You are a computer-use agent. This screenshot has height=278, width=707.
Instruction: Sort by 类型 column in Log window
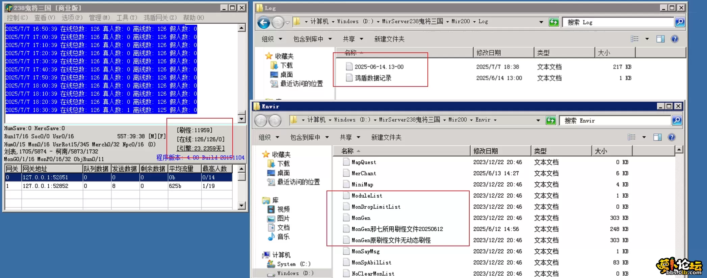coord(564,53)
